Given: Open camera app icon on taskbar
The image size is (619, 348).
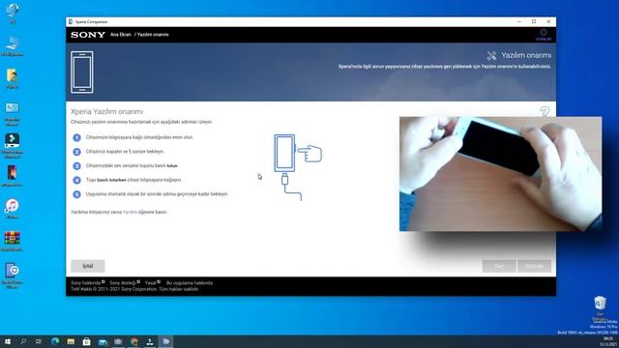Looking at the screenshot, I should (118, 341).
